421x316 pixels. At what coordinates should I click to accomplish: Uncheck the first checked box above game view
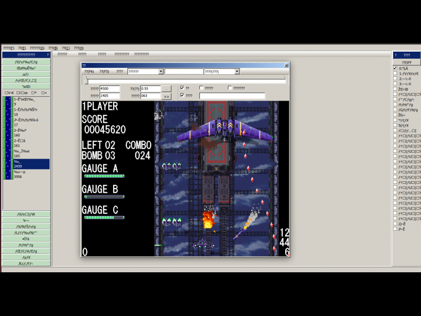pos(182,88)
